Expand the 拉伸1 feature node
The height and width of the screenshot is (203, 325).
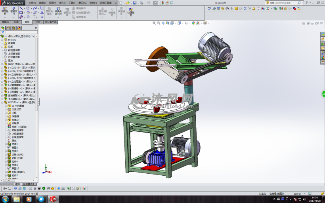click(x=6, y=144)
